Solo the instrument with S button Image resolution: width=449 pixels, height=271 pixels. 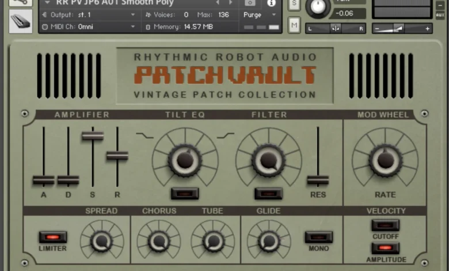click(294, 4)
